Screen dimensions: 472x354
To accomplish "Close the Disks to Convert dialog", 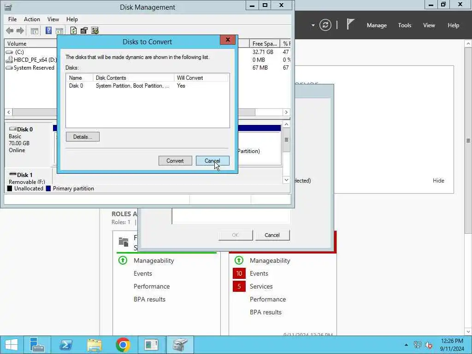I will click(x=228, y=40).
